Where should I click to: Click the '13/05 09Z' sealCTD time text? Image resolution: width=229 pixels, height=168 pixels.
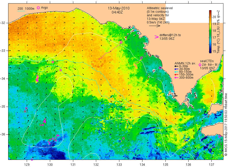pos(207,68)
